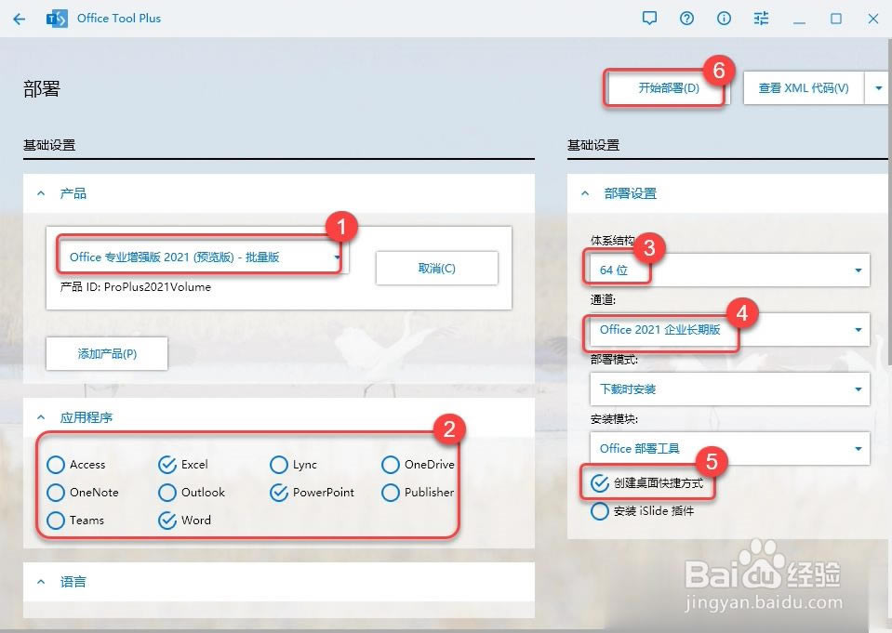Open the feedback chat icon
Screen dimensions: 892x633
pyautogui.click(x=649, y=19)
